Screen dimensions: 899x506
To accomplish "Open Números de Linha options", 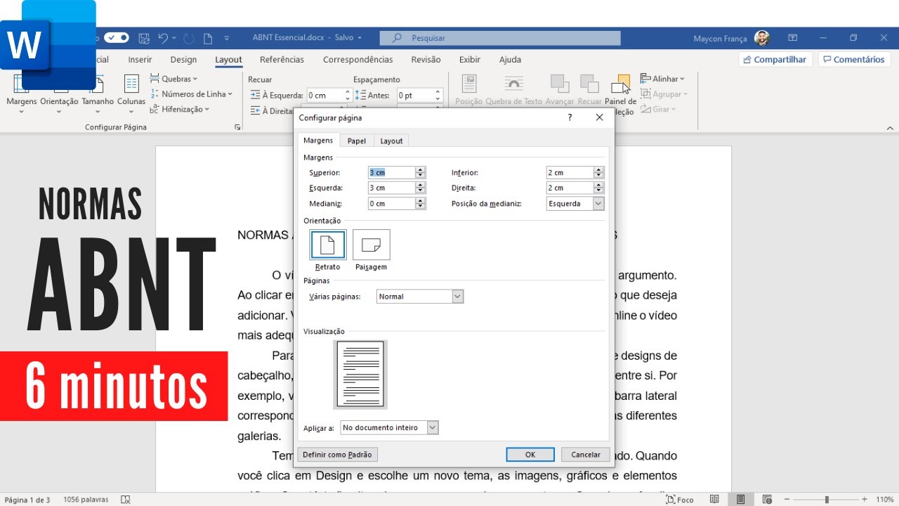I will click(x=191, y=93).
